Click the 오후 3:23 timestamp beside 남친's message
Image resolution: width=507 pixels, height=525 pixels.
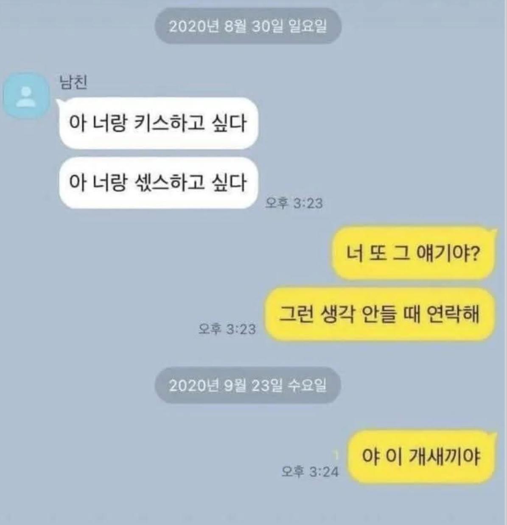tap(294, 203)
